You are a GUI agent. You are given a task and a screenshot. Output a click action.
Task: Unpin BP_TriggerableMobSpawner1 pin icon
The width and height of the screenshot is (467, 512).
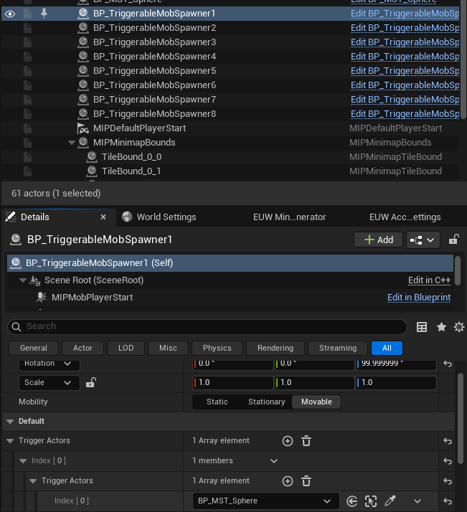(x=44, y=14)
